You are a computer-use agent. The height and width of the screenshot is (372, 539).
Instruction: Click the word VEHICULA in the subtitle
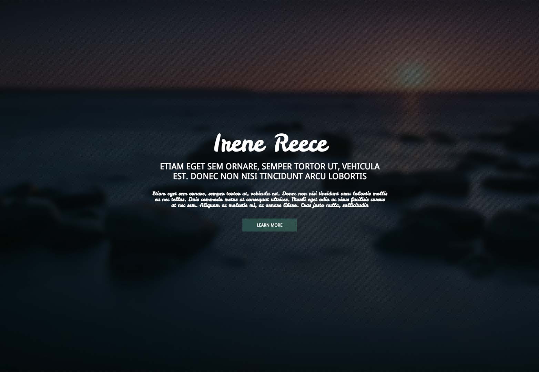pos(361,166)
